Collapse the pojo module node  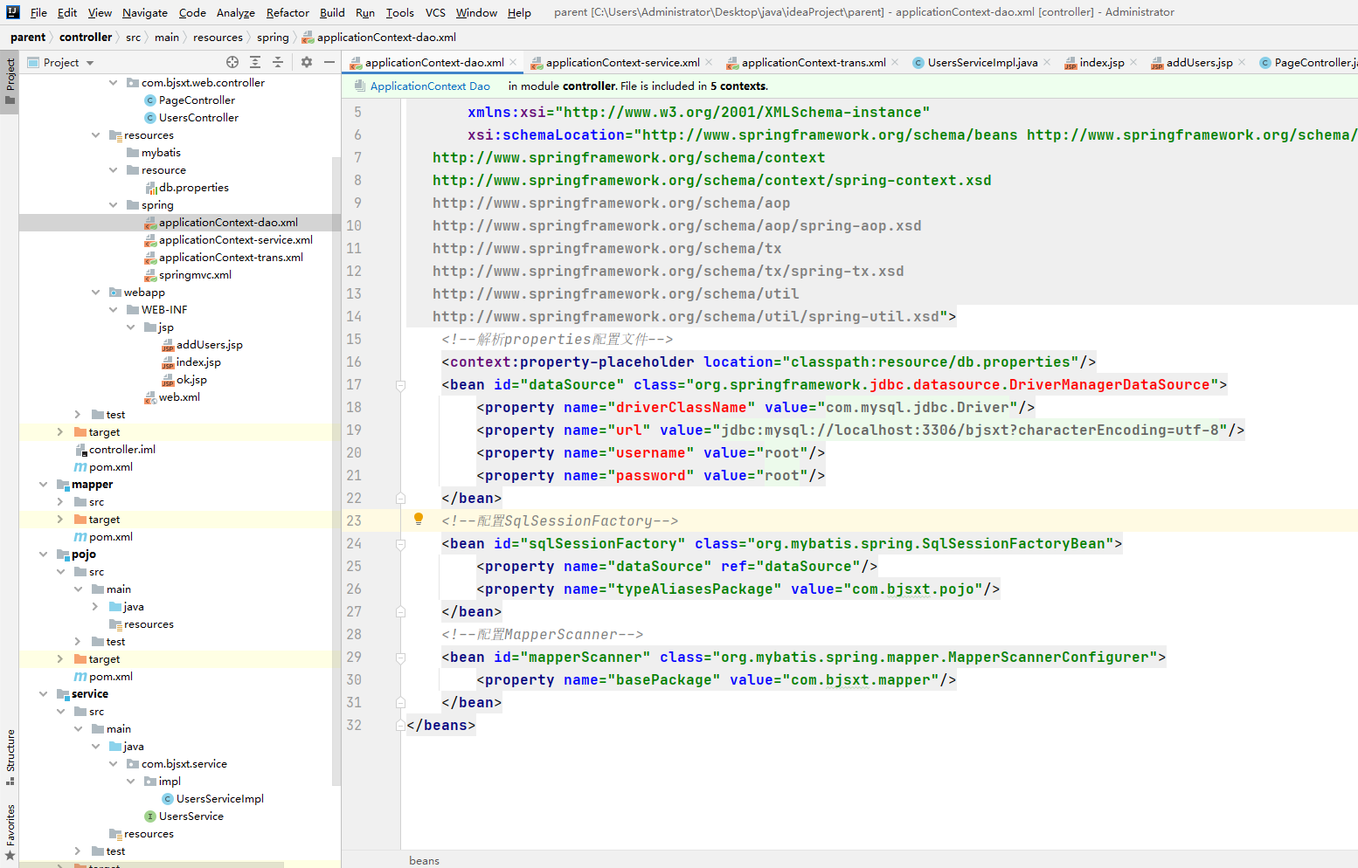tap(43, 555)
